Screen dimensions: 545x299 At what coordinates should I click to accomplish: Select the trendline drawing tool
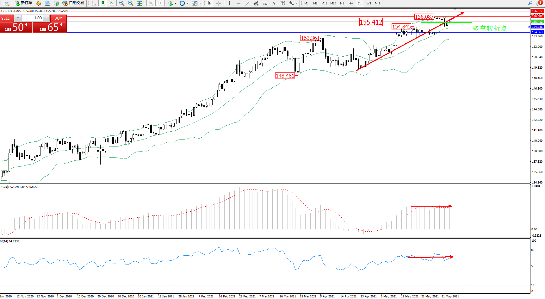click(x=247, y=3)
